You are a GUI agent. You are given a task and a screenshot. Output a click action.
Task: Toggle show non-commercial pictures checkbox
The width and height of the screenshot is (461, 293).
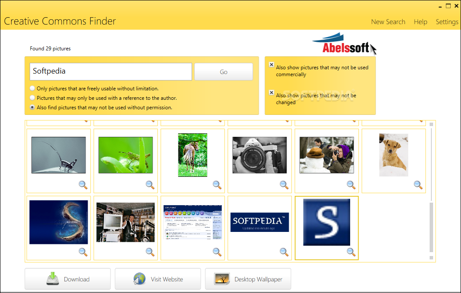[272, 65]
